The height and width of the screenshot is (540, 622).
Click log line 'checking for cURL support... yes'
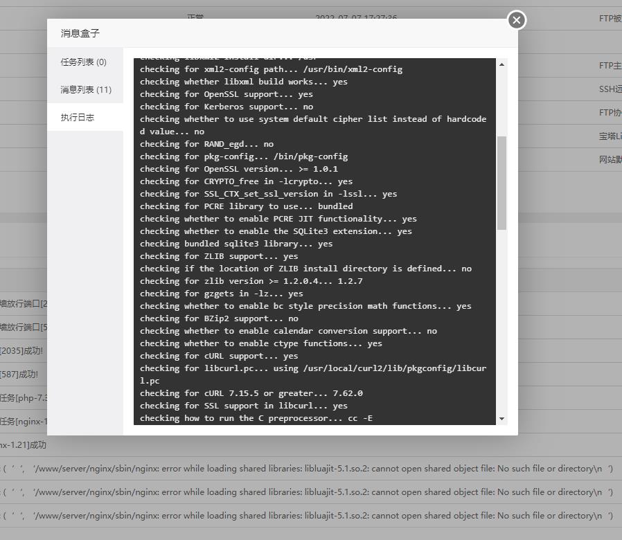pos(219,356)
